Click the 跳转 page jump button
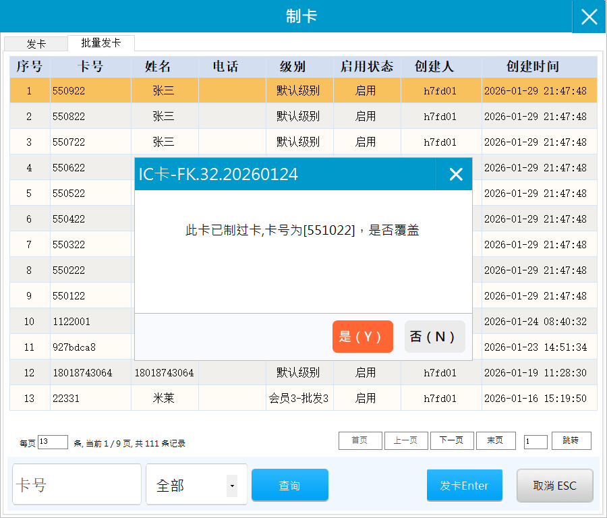 (x=571, y=440)
